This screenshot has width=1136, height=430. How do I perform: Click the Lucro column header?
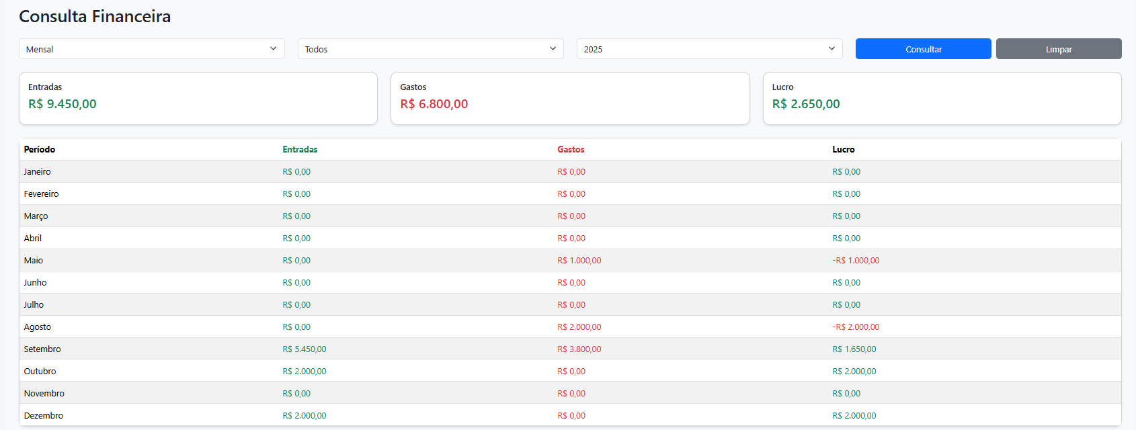843,149
